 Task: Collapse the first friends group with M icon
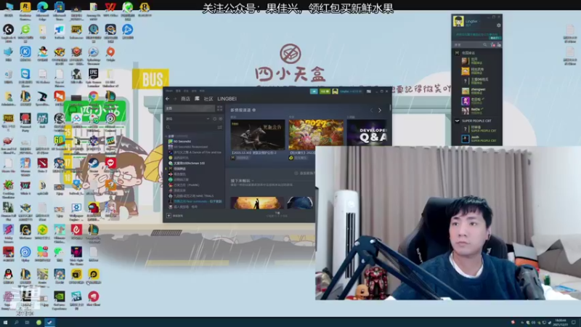point(457,53)
